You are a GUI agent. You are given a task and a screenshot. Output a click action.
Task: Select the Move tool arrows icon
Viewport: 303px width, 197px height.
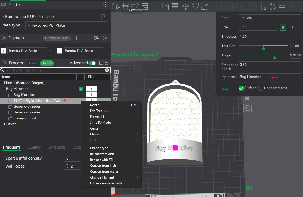click(x=185, y=6)
